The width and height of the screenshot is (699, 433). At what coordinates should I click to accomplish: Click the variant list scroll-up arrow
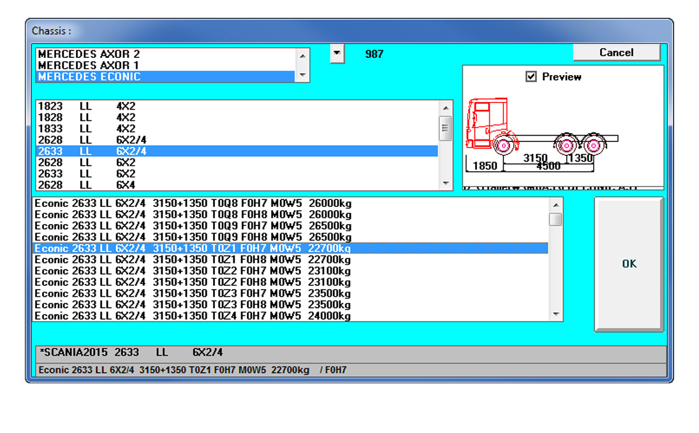(x=556, y=205)
